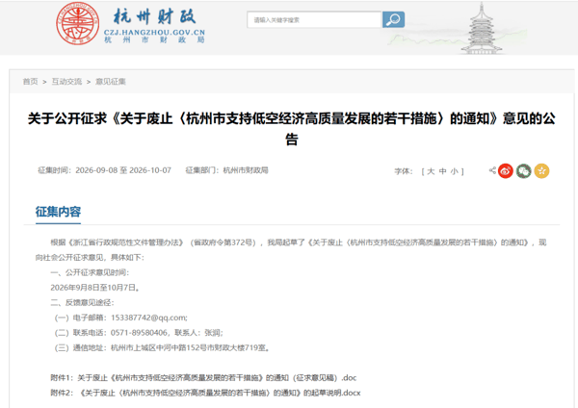This screenshot has height=408, width=578.
Task: Share page via Weibo icon
Action: pyautogui.click(x=506, y=171)
